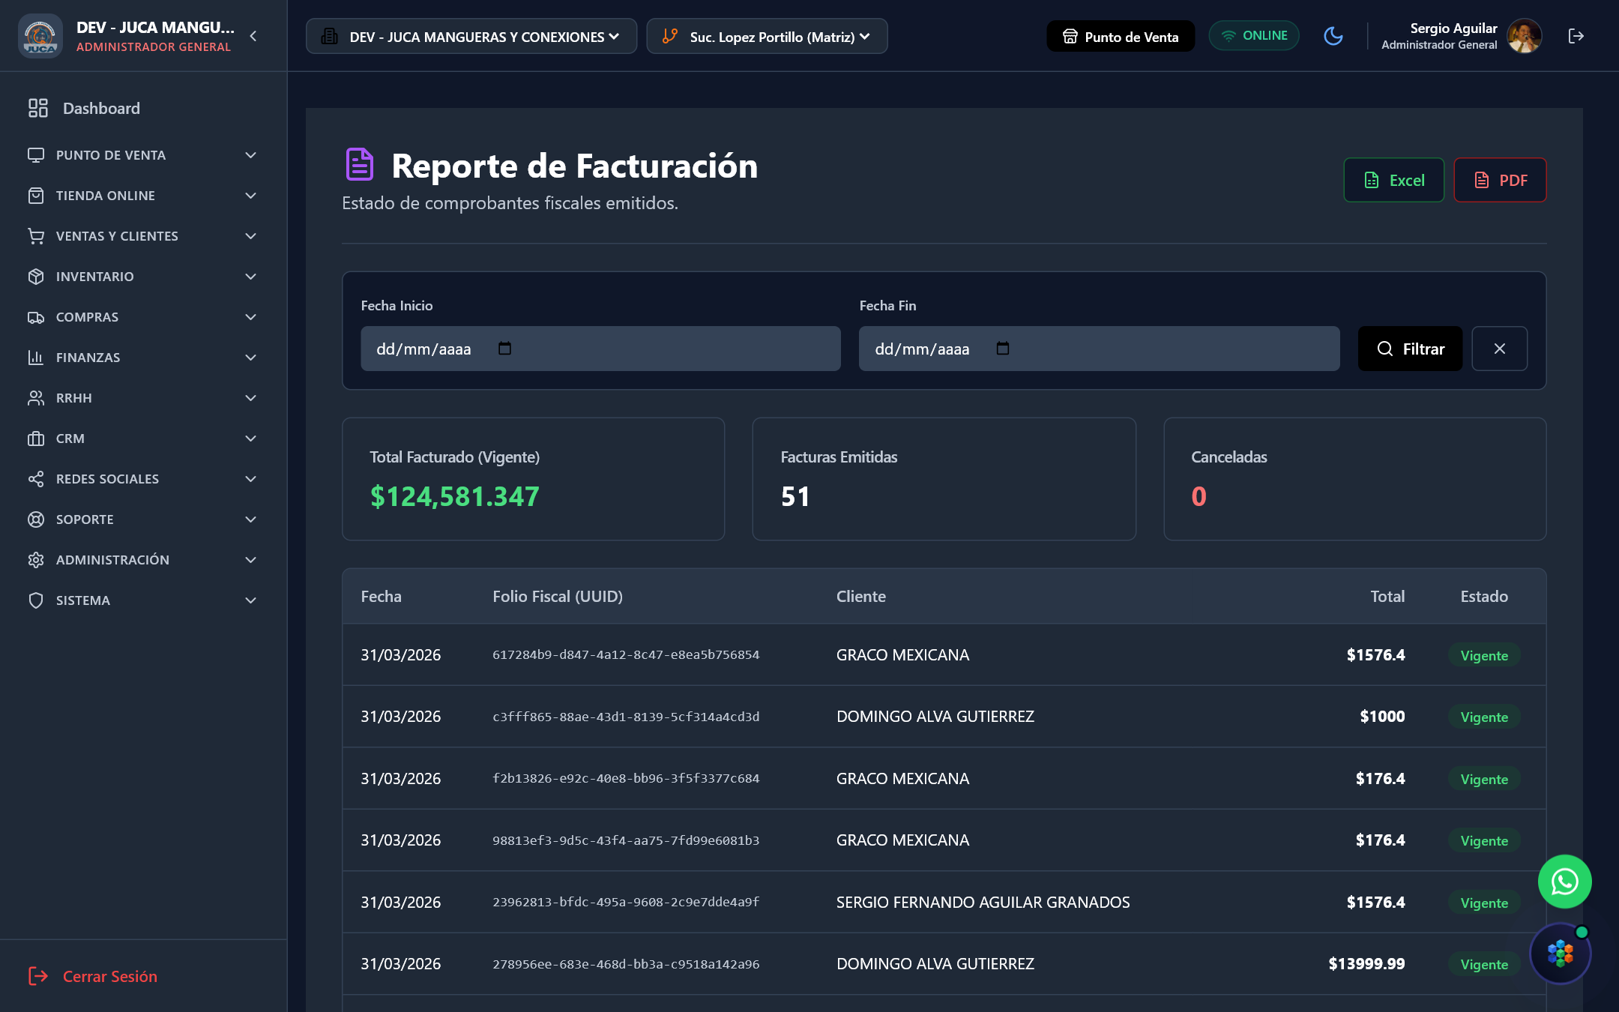1619x1012 pixels.
Task: Open the WhatsApp chat floating button
Action: click(x=1564, y=882)
